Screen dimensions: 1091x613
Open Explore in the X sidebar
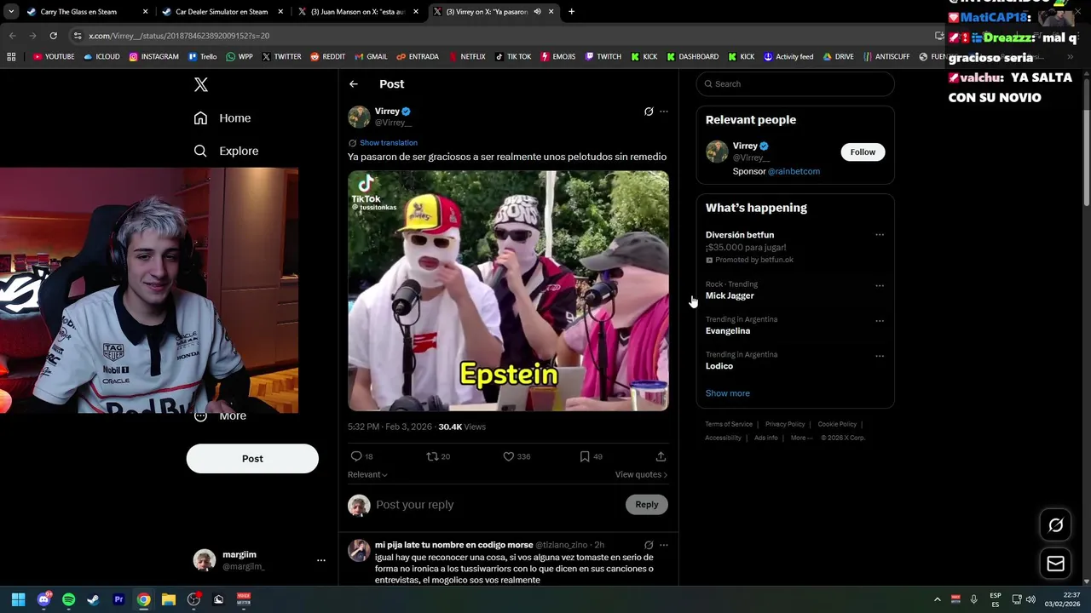(x=226, y=151)
